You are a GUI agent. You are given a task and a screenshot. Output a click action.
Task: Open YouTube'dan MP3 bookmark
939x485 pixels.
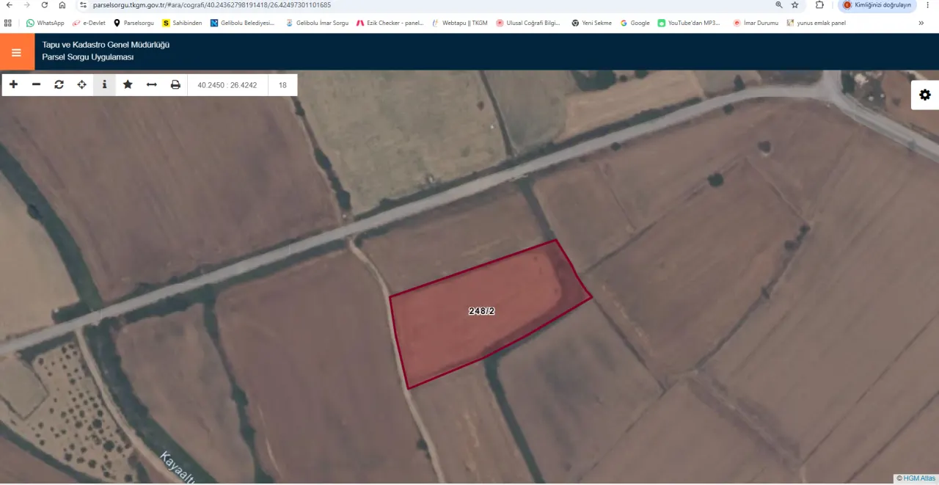tap(689, 23)
